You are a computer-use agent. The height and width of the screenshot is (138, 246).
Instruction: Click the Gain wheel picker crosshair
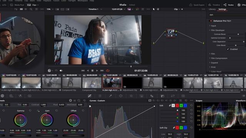coord(38,111)
